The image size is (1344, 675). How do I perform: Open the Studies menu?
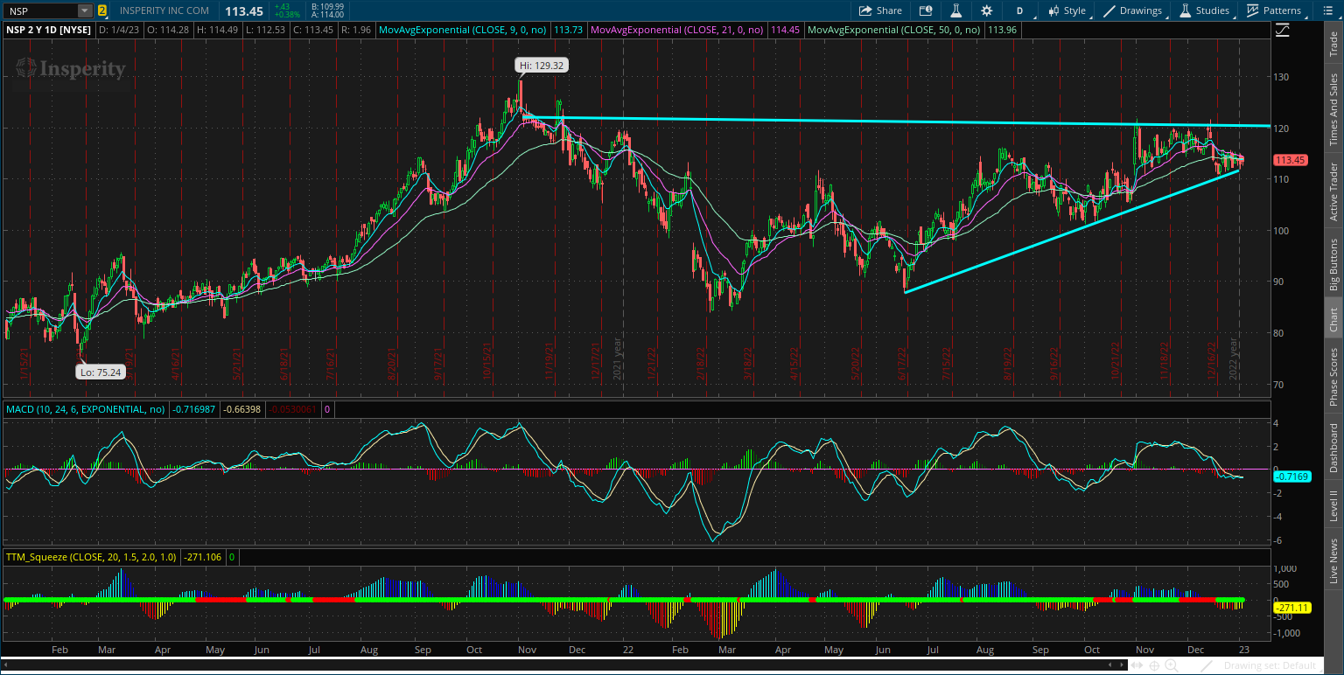(x=1205, y=10)
